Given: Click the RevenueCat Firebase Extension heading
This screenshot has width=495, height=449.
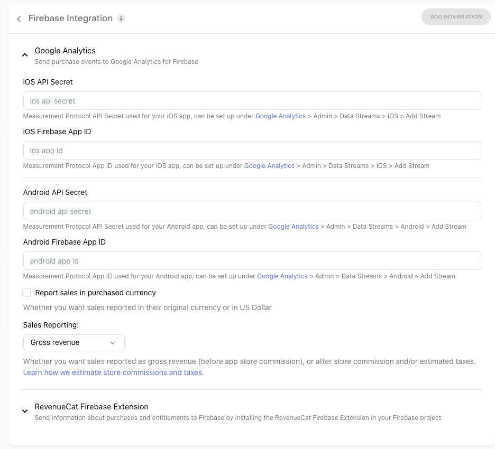Looking at the screenshot, I should [91, 407].
